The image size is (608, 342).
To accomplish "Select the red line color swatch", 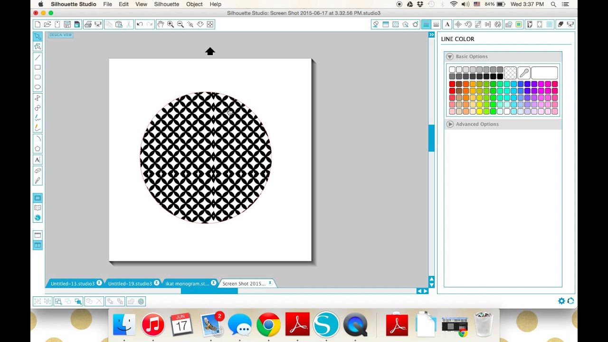I will (x=452, y=84).
